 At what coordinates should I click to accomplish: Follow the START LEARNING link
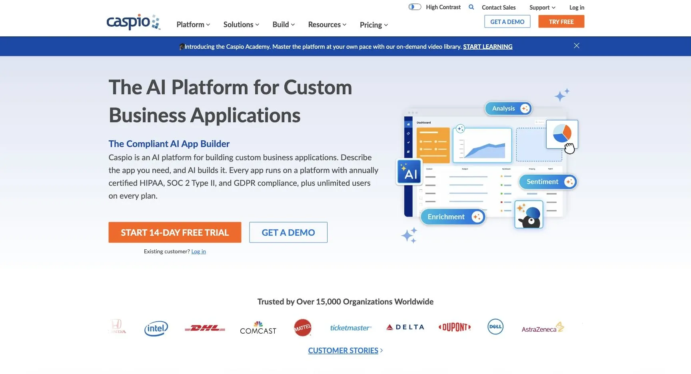[x=488, y=47]
